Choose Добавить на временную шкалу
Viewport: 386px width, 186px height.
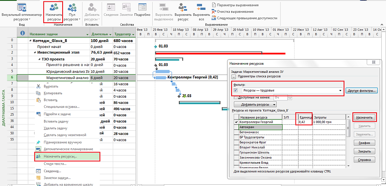tap(68, 184)
